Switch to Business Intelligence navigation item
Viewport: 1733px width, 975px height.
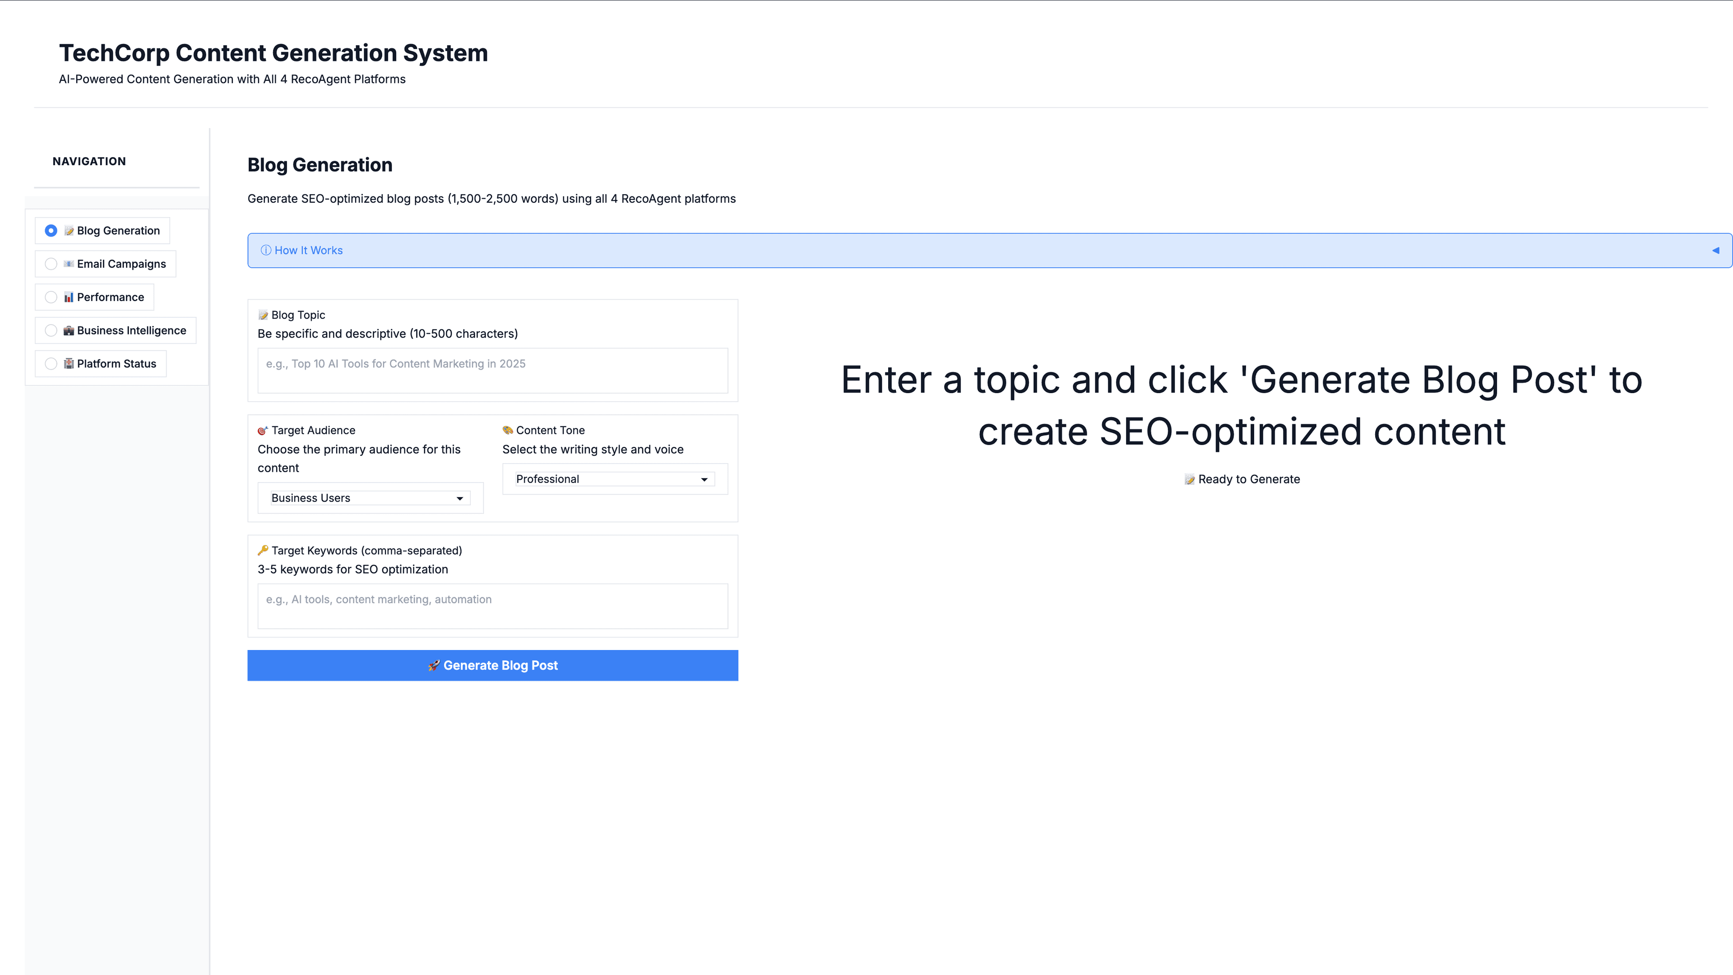[x=131, y=330]
